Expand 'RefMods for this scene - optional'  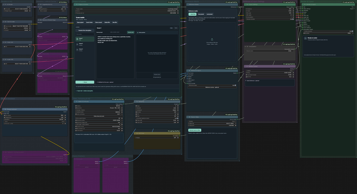point(105,82)
